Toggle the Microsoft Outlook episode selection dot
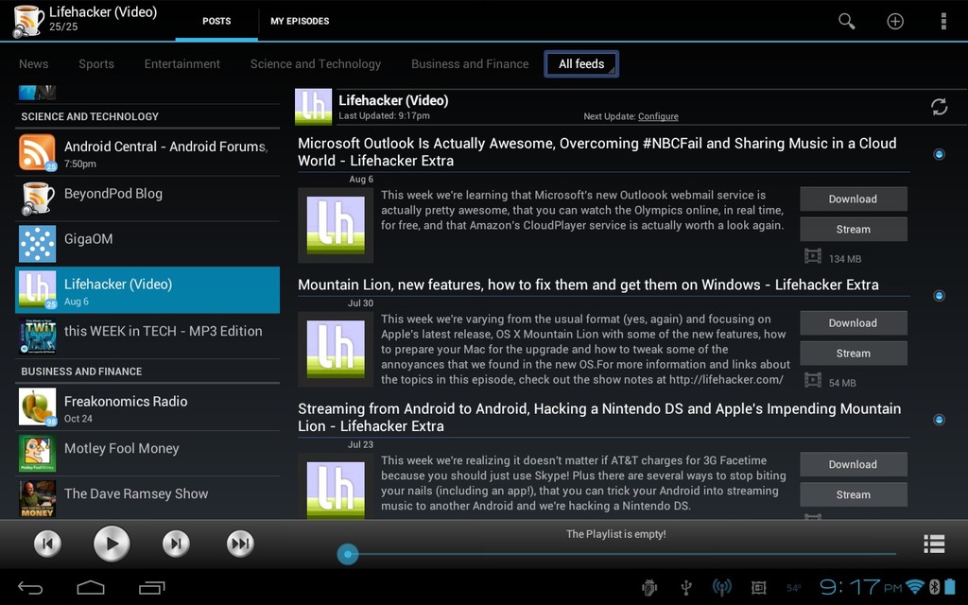968x605 pixels. [x=939, y=154]
